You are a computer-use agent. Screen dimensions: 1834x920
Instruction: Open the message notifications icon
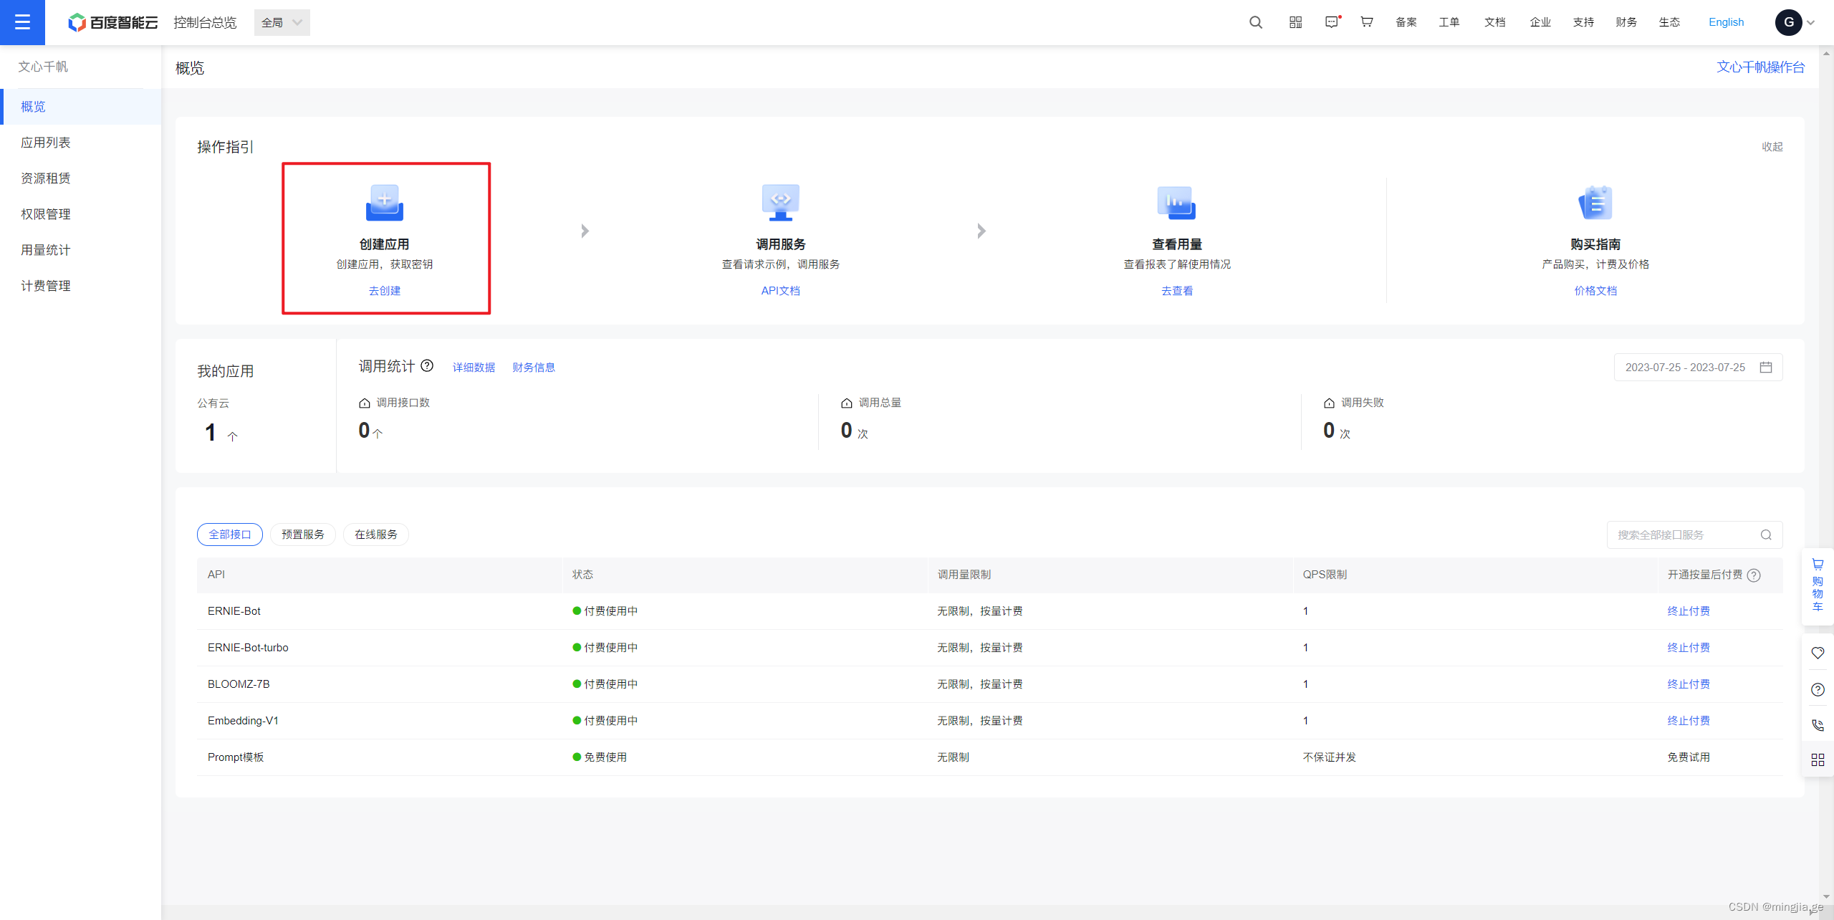click(1332, 22)
